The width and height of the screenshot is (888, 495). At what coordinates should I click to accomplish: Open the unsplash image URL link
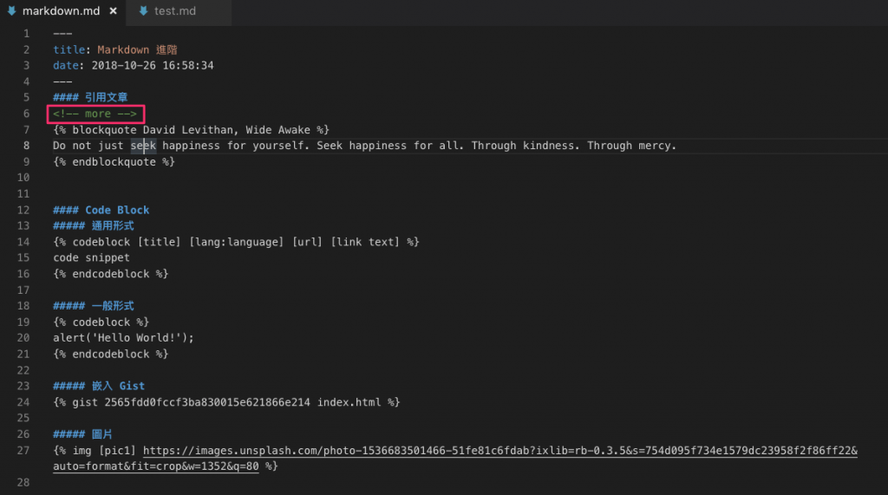click(x=500, y=451)
